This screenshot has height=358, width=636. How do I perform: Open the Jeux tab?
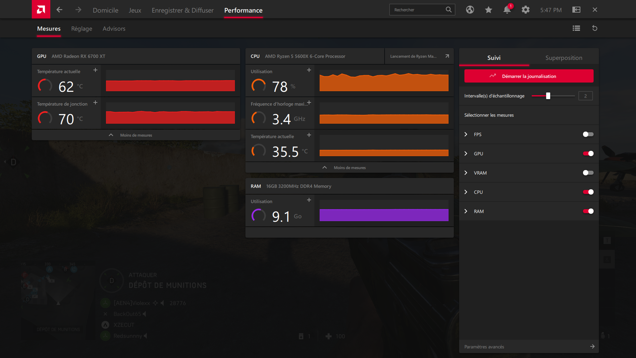tap(135, 10)
